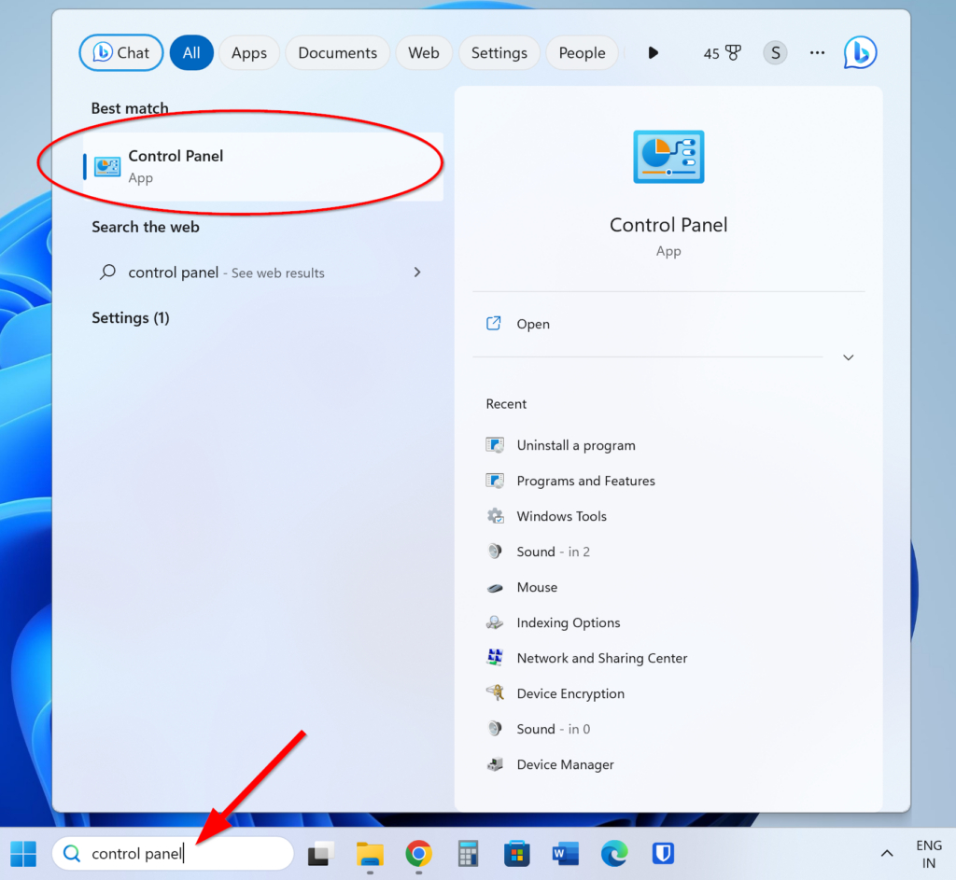
Task: Open Device Manager recent item
Action: click(x=668, y=764)
